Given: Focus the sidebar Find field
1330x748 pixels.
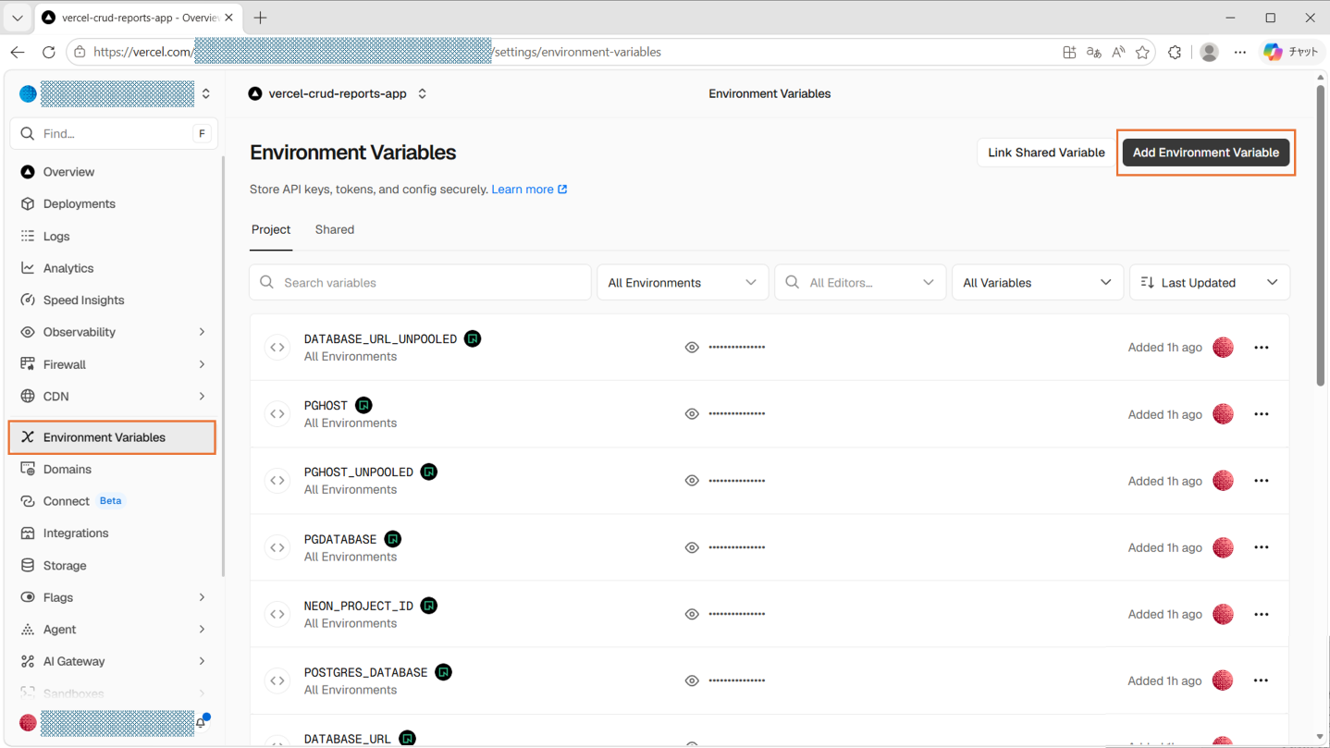Looking at the screenshot, I should [114, 134].
